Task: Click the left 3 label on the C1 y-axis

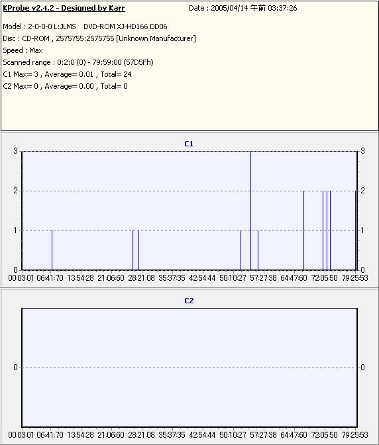Action: 16,151
